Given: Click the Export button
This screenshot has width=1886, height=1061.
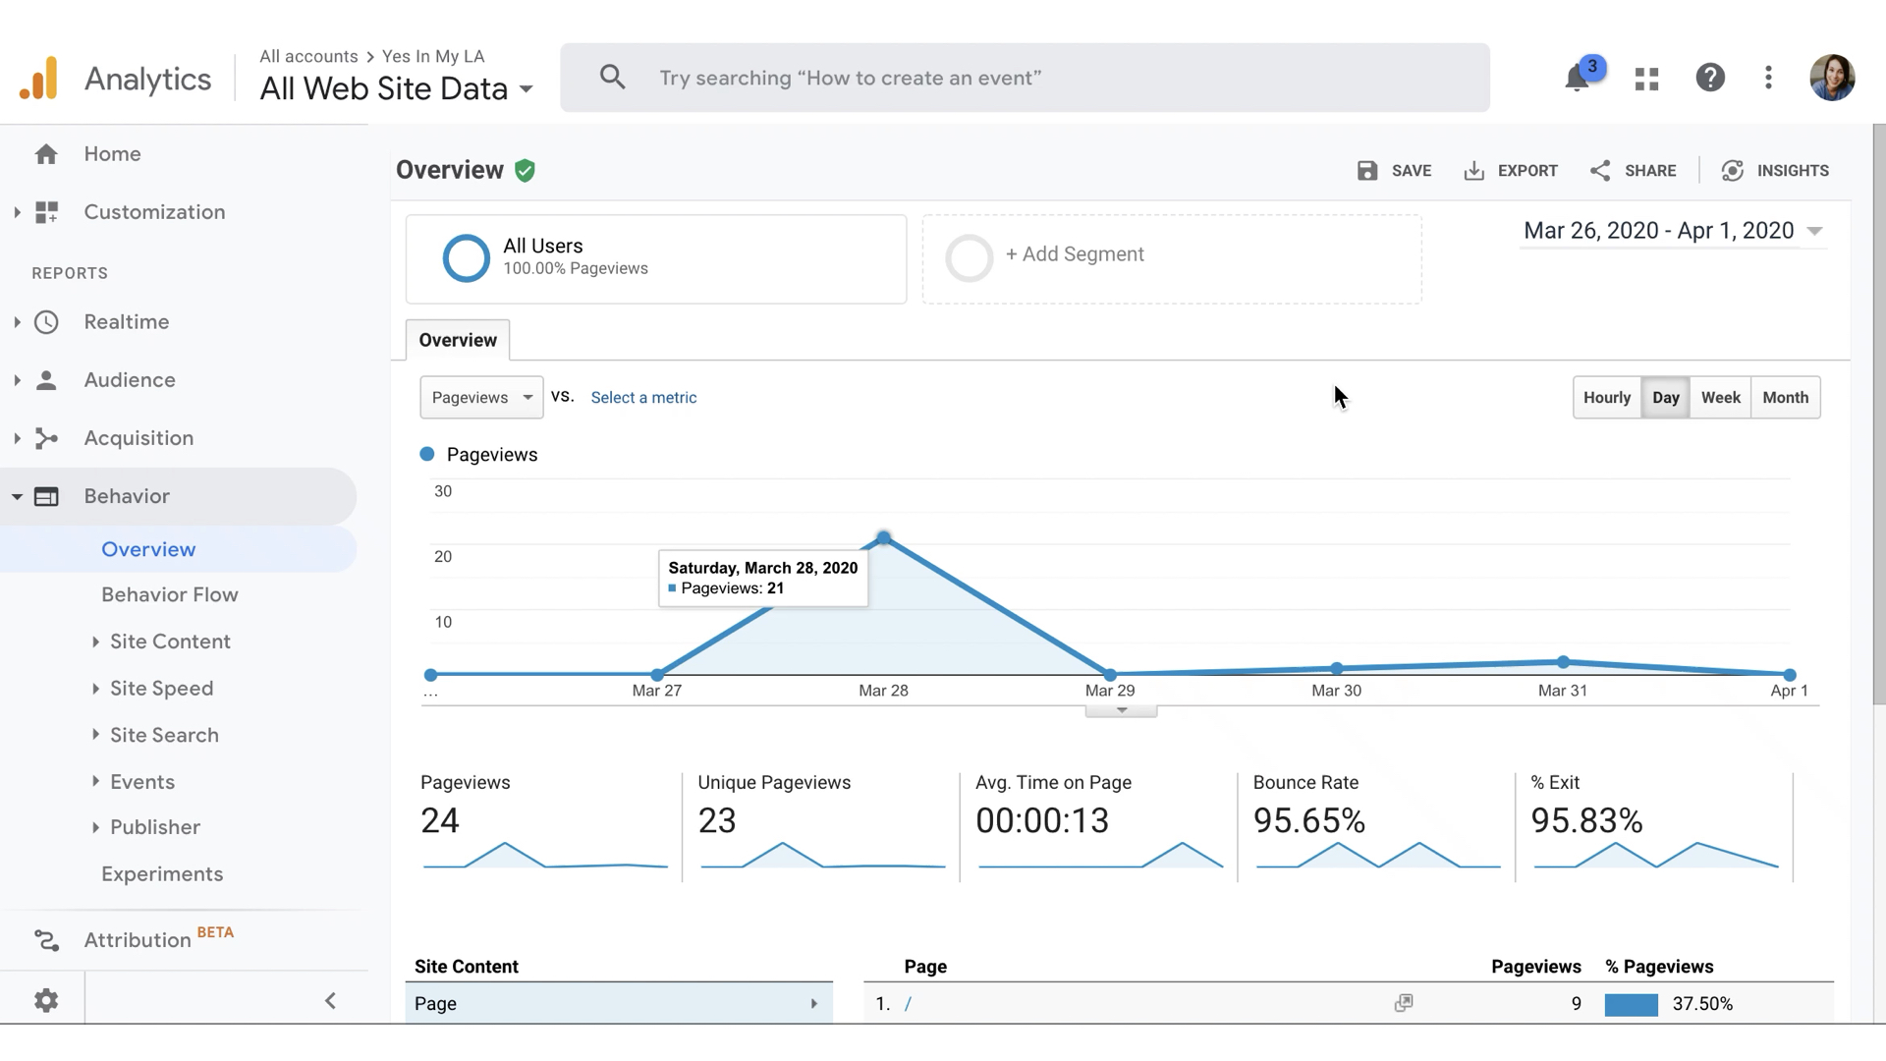Looking at the screenshot, I should click(x=1510, y=170).
